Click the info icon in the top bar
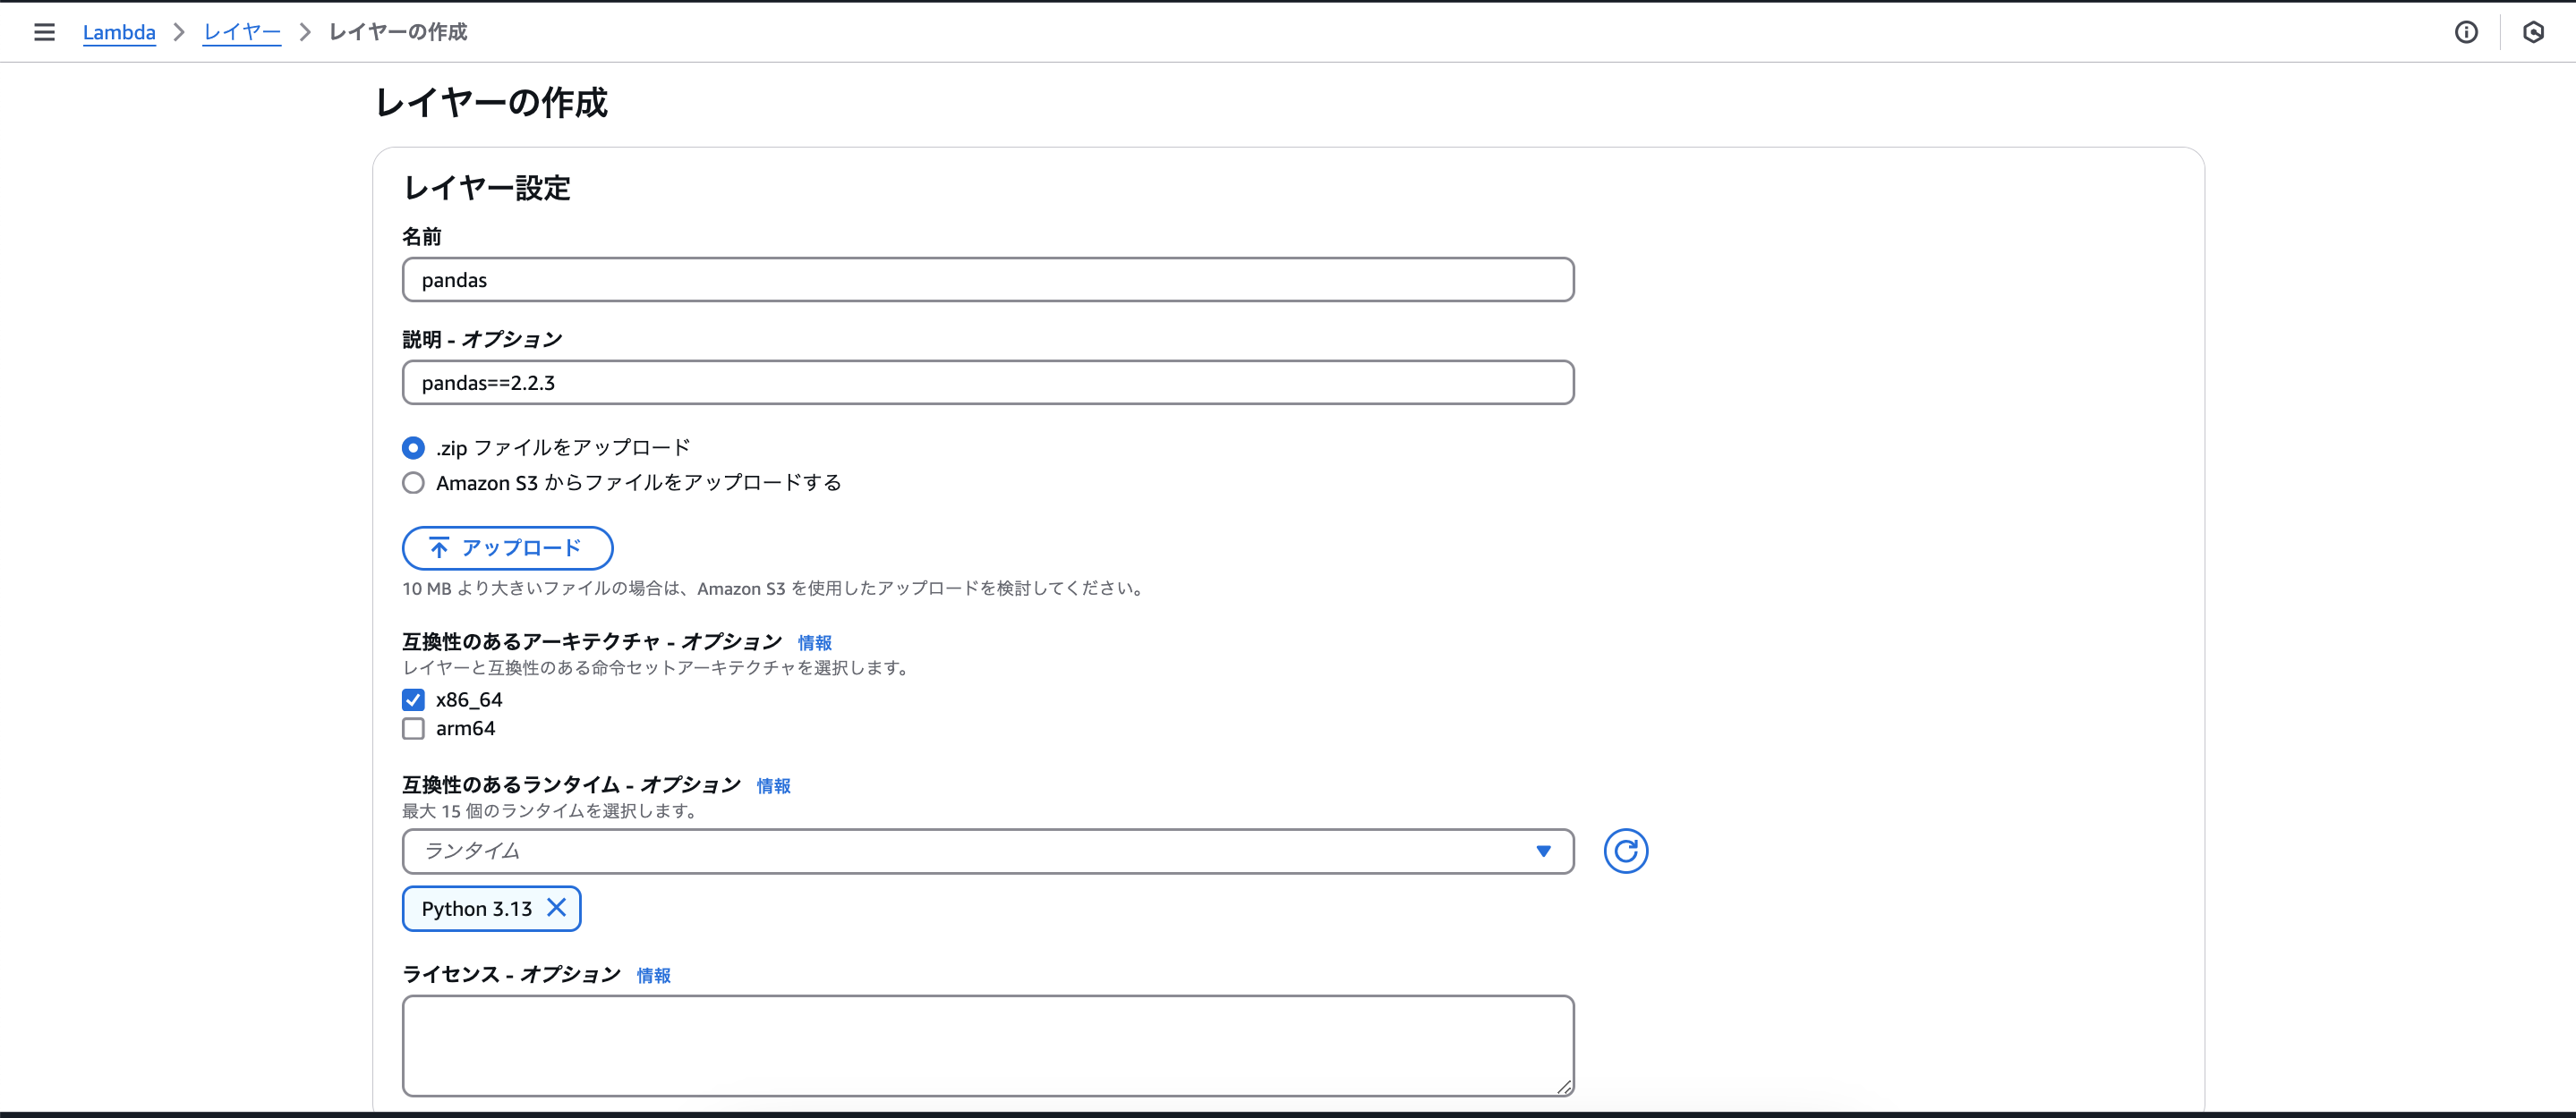2576x1118 pixels. (2466, 32)
